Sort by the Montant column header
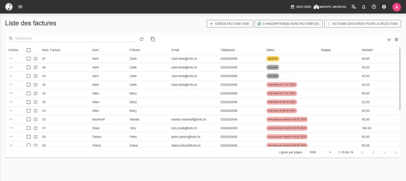Image resolution: width=406 pixels, height=181 pixels. click(x=367, y=50)
